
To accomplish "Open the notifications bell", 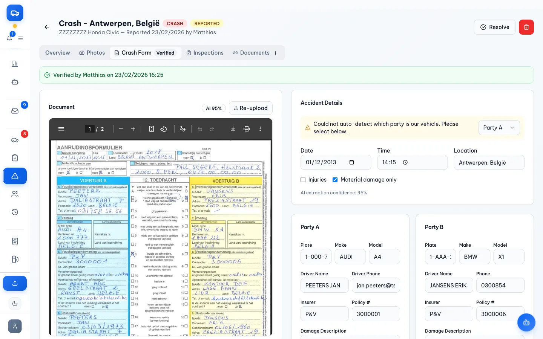I will pos(10,38).
